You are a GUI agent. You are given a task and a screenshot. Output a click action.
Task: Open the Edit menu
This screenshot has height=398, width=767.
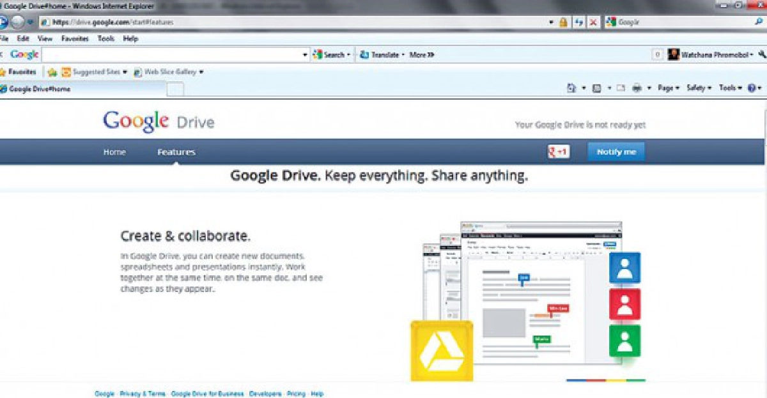[24, 38]
